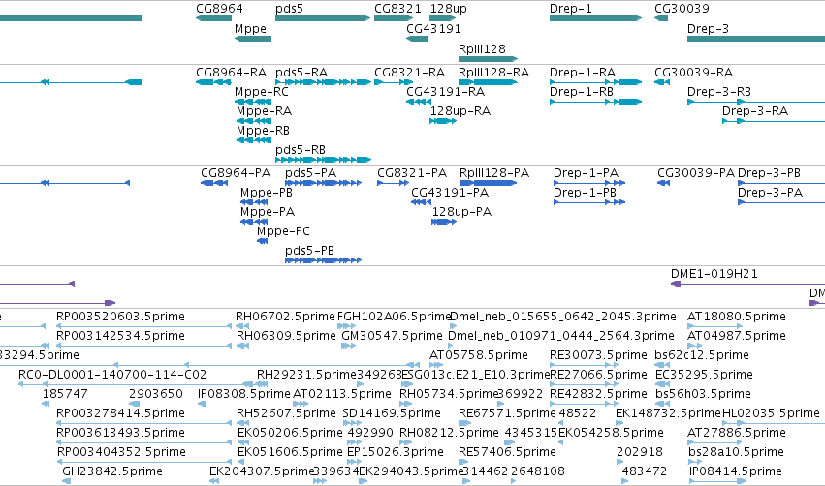
Task: Select EST EP15026.3prime
Action: [396, 452]
